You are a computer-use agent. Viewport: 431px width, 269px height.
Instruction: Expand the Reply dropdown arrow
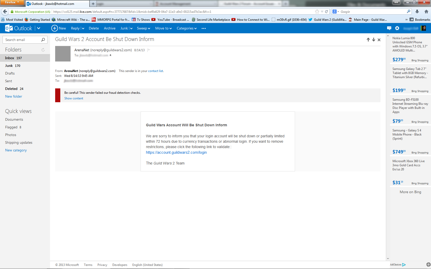83,28
